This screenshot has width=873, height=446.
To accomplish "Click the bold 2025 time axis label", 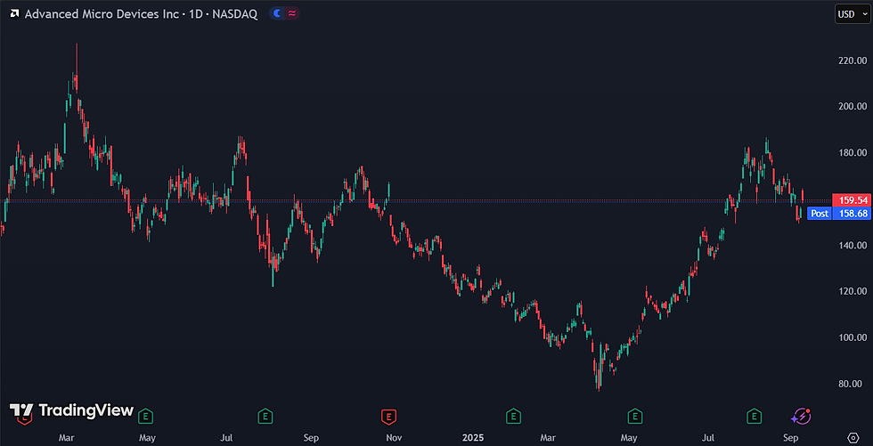I will click(x=473, y=438).
